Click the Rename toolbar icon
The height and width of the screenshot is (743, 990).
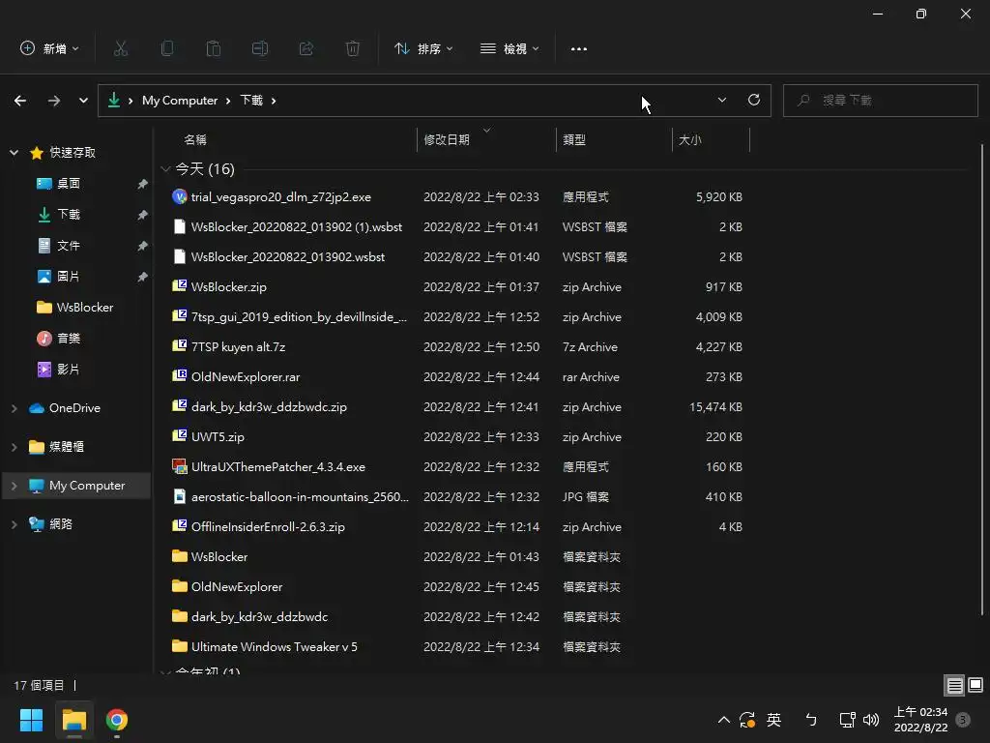point(260,48)
